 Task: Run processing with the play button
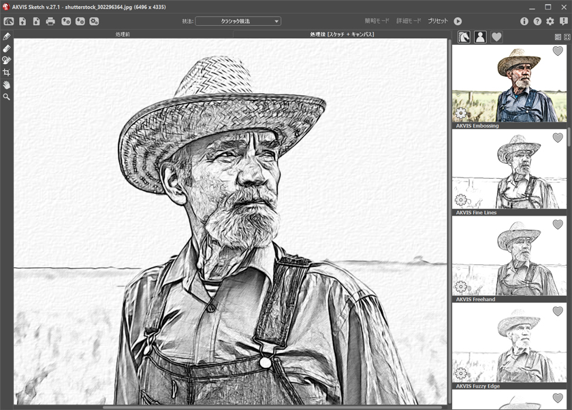458,21
